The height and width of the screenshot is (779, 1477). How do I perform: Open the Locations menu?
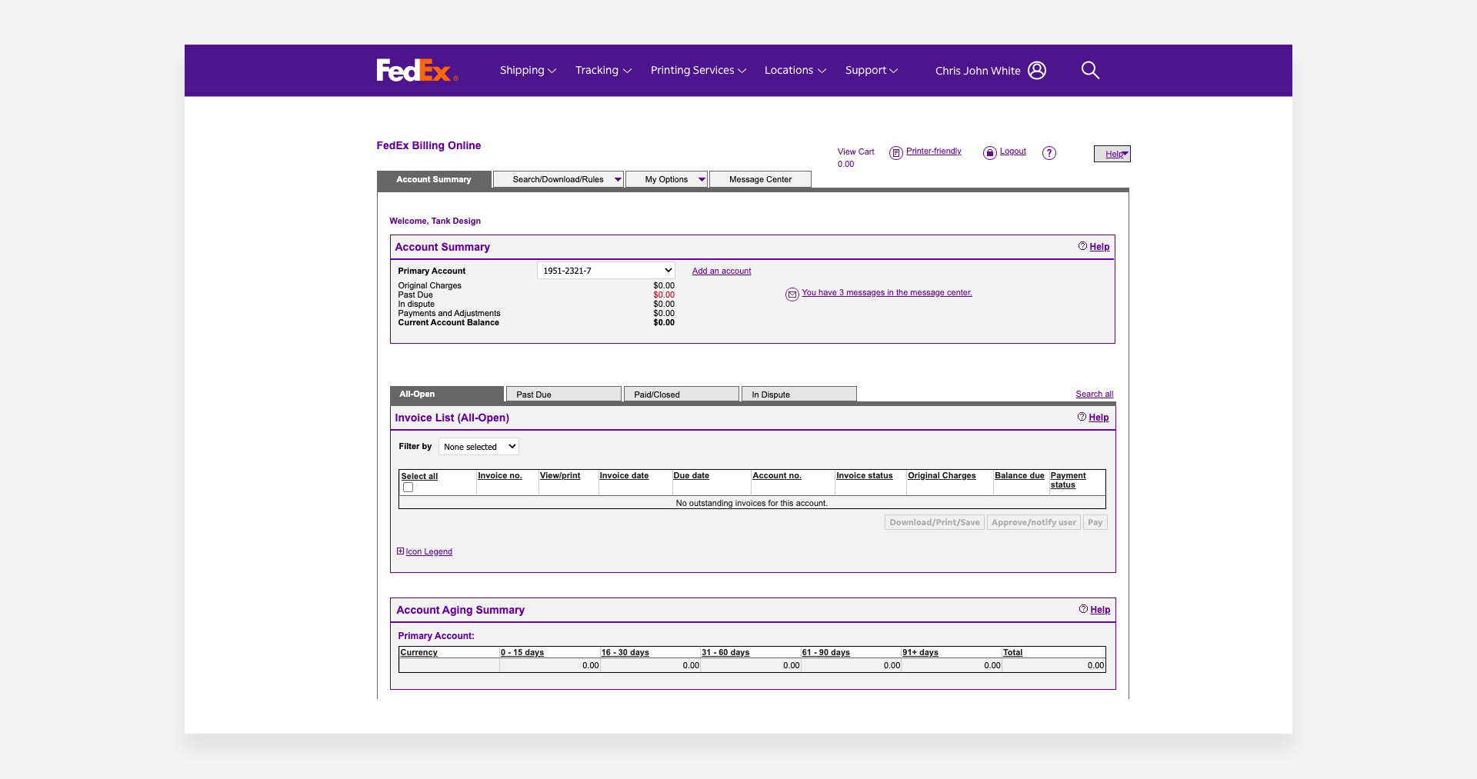pyautogui.click(x=795, y=70)
